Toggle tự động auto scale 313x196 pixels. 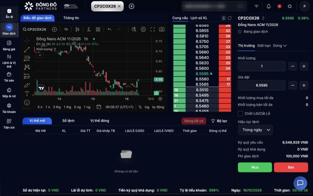pos(158,107)
